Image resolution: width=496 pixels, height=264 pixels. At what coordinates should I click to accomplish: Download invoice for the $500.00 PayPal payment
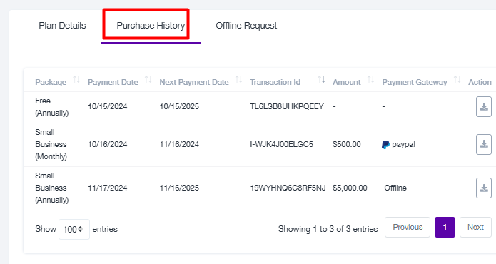(484, 145)
